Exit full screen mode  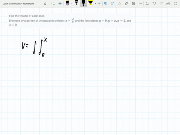pos(175,3)
